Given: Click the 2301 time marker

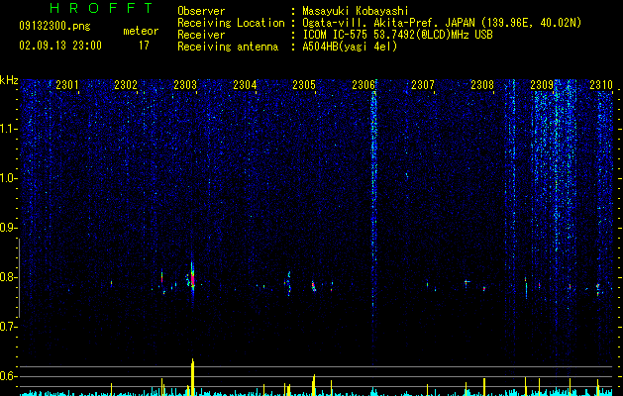Looking at the screenshot, I should coord(67,85).
